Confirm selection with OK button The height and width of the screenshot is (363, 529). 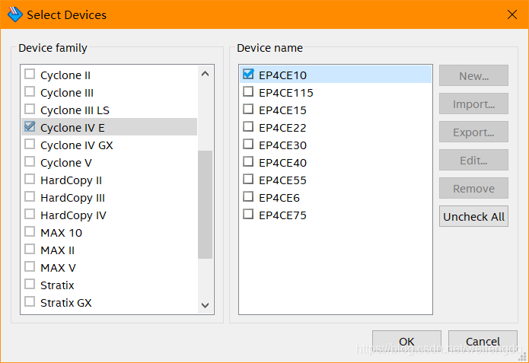coord(406,341)
